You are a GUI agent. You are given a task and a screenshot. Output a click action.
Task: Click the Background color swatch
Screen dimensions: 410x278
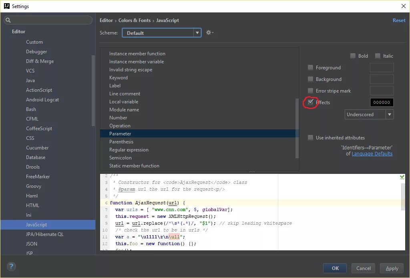pos(382,79)
